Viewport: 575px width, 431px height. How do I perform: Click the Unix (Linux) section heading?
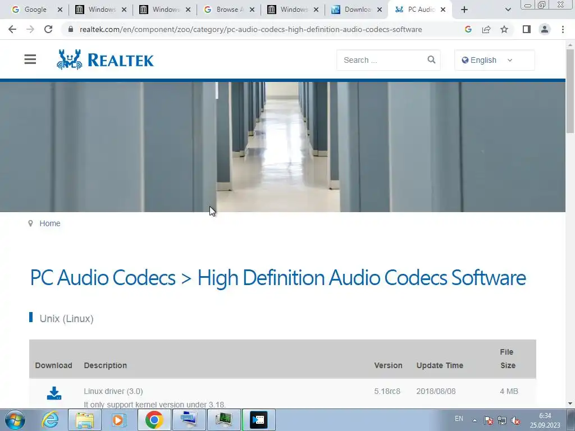(66, 319)
